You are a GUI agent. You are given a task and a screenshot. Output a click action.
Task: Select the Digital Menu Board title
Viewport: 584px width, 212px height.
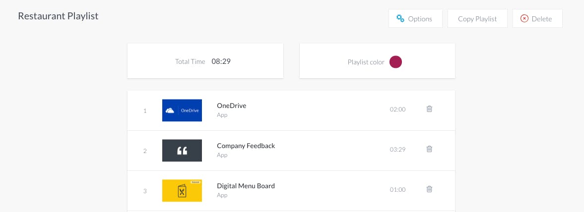[x=246, y=186]
